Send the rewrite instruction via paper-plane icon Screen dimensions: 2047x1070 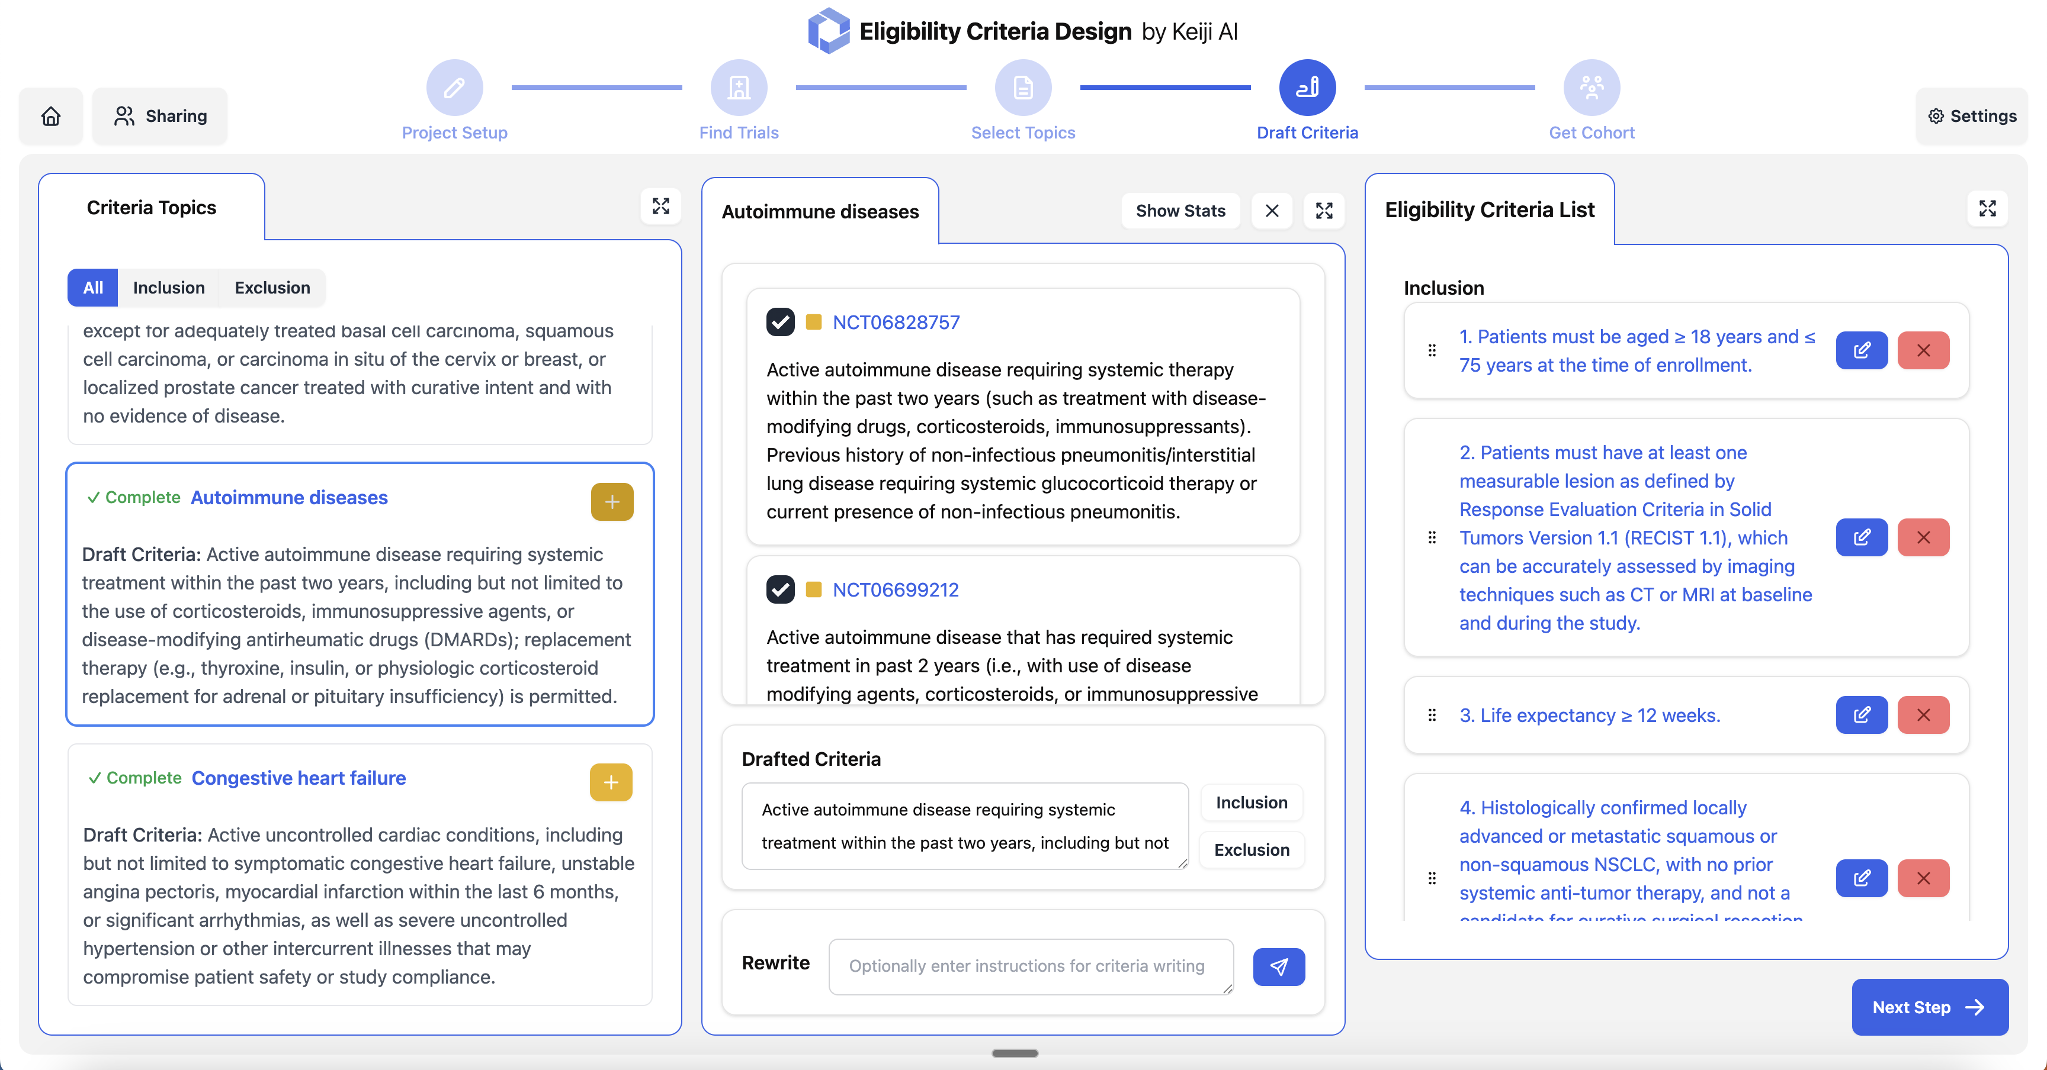[x=1278, y=966]
